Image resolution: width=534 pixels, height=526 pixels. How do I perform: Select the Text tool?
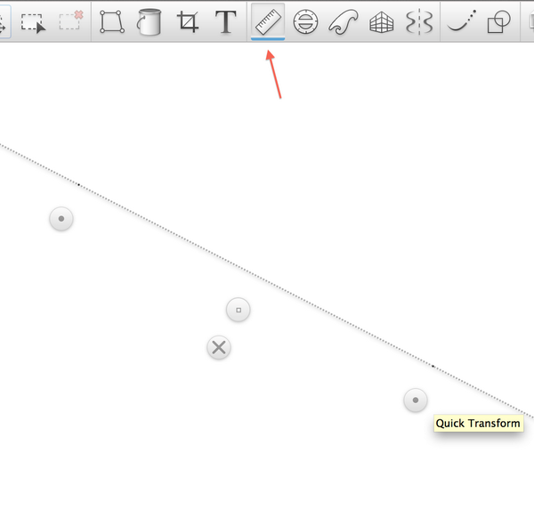tap(225, 22)
